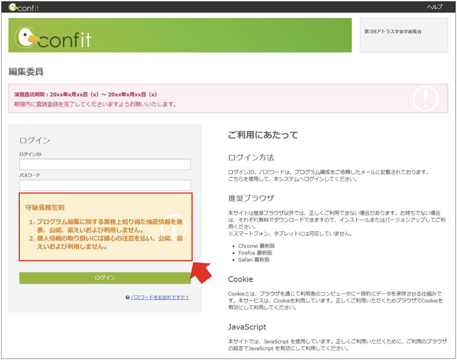Screen dimensions: 457x360
Task: Click the duck mascot in the green banner
Action: click(27, 37)
